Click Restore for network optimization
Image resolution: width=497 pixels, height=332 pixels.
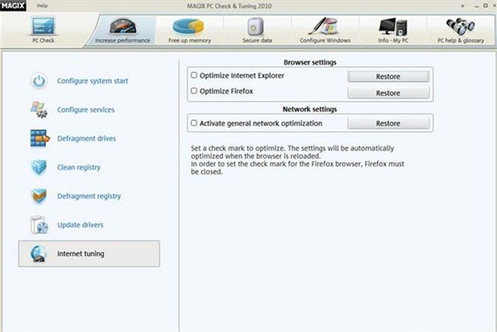[388, 123]
